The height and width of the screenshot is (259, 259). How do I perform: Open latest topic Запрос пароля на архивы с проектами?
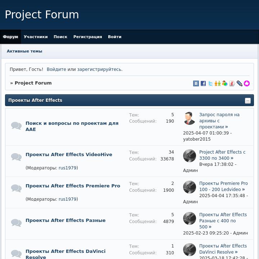coord(219,121)
